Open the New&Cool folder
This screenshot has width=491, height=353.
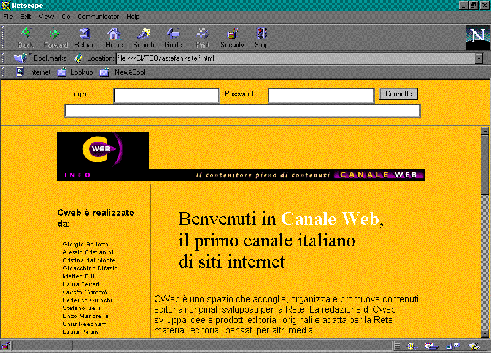[x=122, y=72]
